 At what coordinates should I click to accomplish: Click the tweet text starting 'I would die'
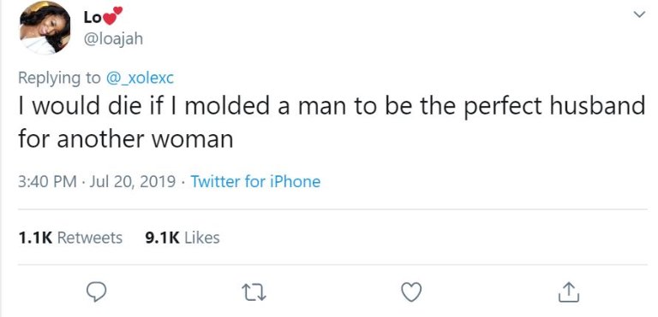click(x=332, y=122)
